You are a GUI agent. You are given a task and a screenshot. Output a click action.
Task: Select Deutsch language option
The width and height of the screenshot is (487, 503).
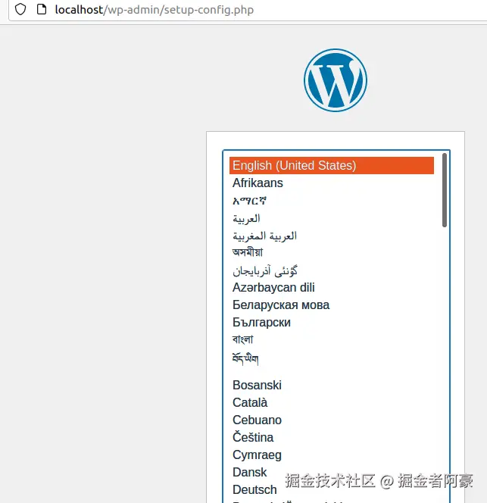pos(332,490)
